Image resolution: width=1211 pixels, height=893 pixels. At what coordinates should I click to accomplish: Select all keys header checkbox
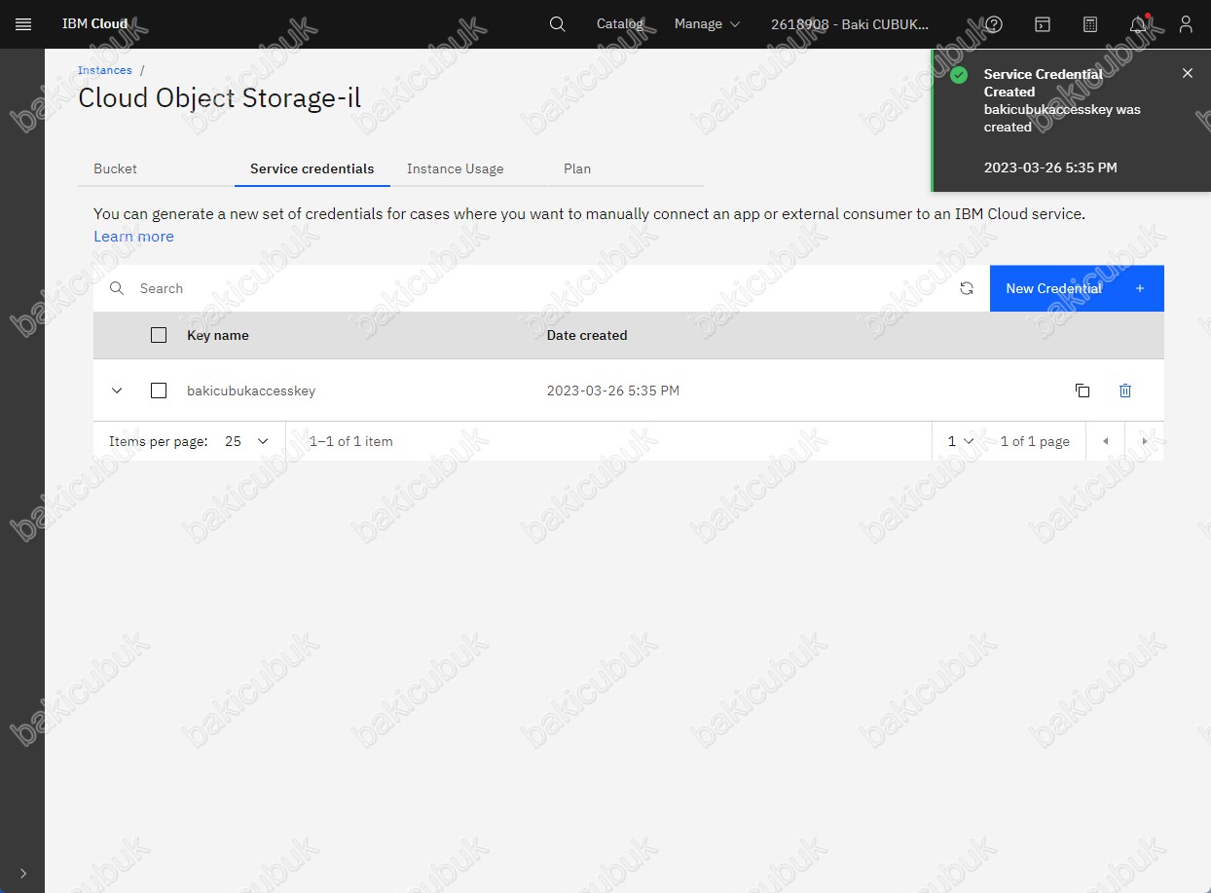pyautogui.click(x=159, y=335)
